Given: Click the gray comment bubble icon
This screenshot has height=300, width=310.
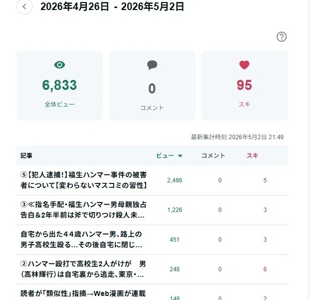Looking at the screenshot, I should [x=152, y=65].
